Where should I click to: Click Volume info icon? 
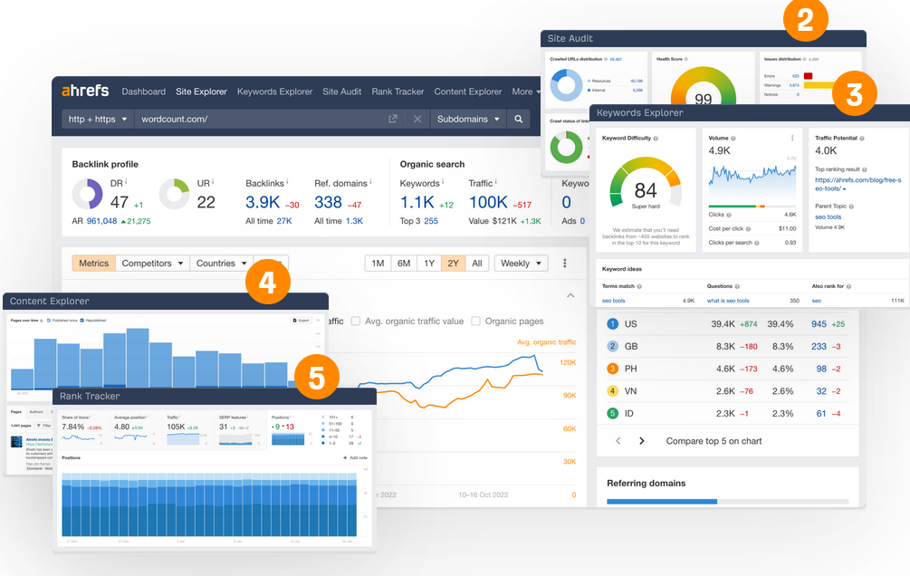click(x=733, y=139)
